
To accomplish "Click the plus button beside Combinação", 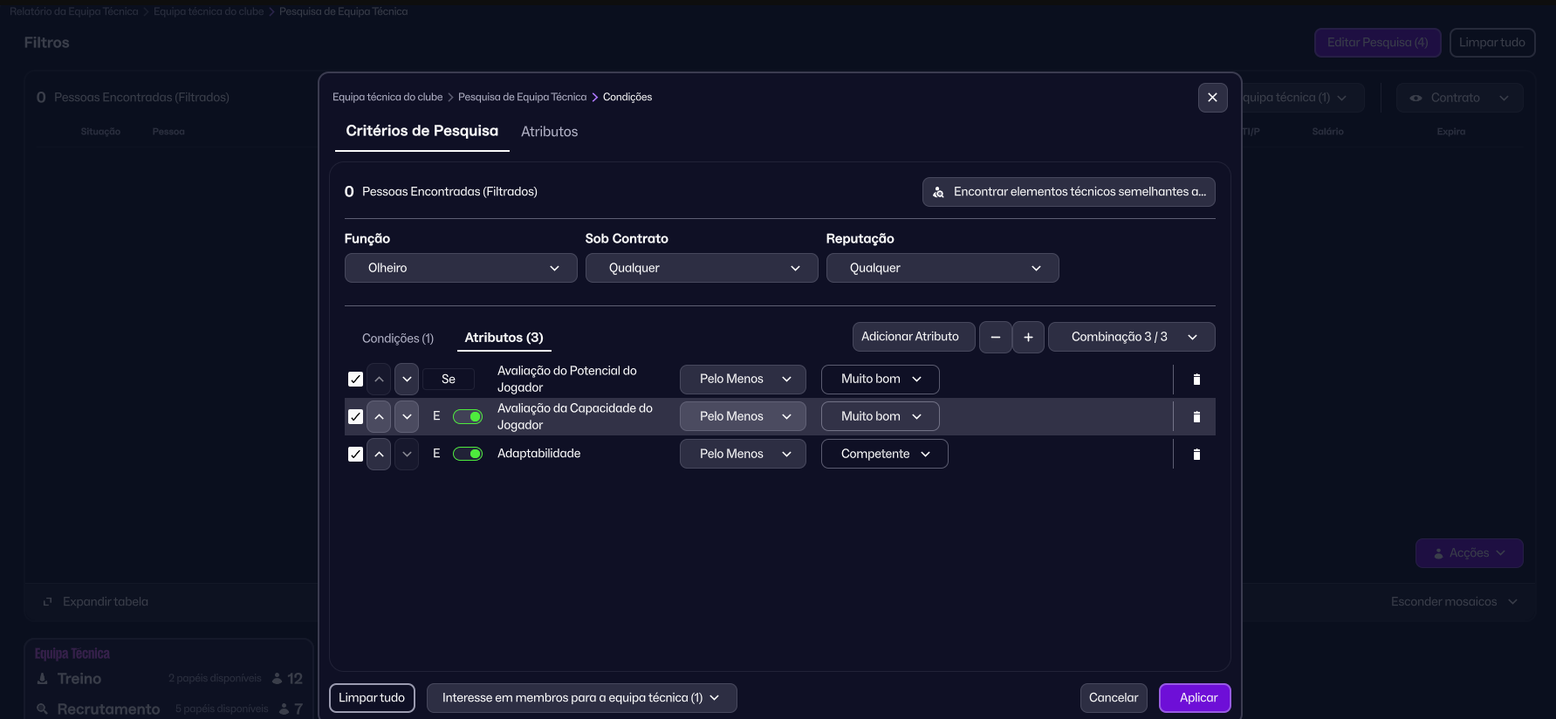I will [1028, 337].
